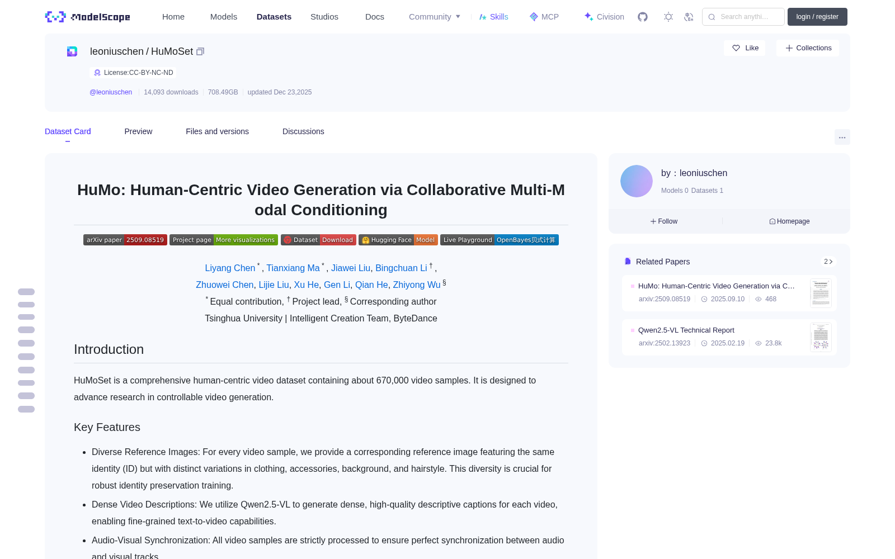Click the Skills icon in navbar
The width and height of the screenshot is (895, 559).
click(483, 17)
